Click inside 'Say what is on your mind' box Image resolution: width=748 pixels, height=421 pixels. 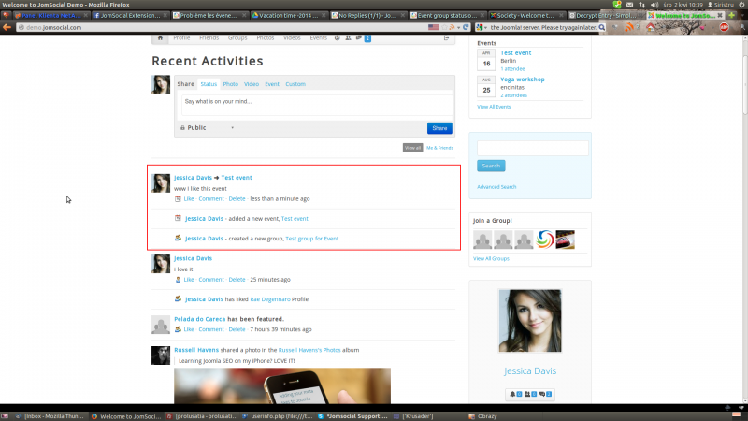pos(317,105)
